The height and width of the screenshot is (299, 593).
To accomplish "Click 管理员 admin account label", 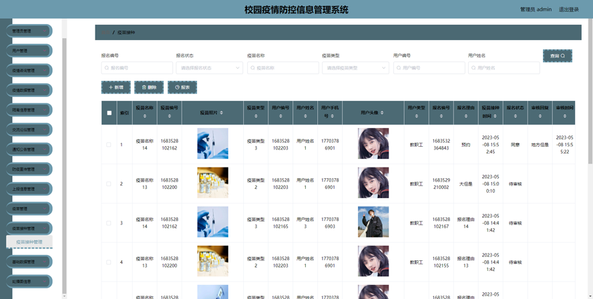I will (536, 9).
